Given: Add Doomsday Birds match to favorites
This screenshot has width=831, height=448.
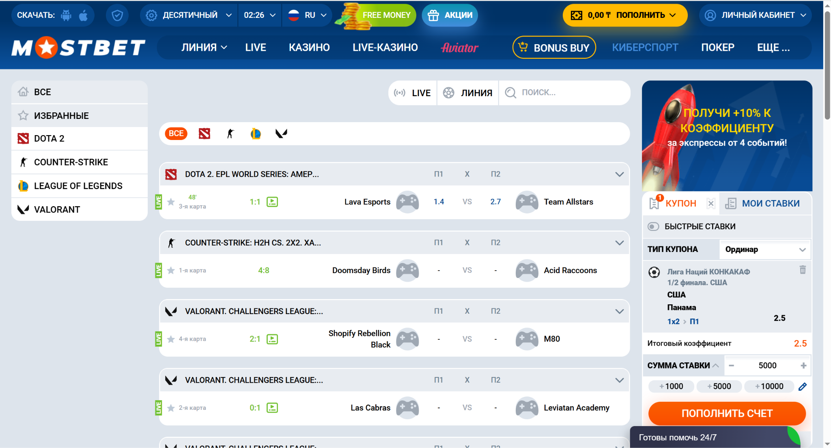Looking at the screenshot, I should (171, 270).
